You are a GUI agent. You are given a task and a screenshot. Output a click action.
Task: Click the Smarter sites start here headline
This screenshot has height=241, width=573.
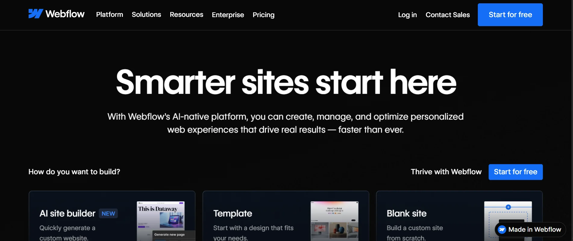(286, 82)
